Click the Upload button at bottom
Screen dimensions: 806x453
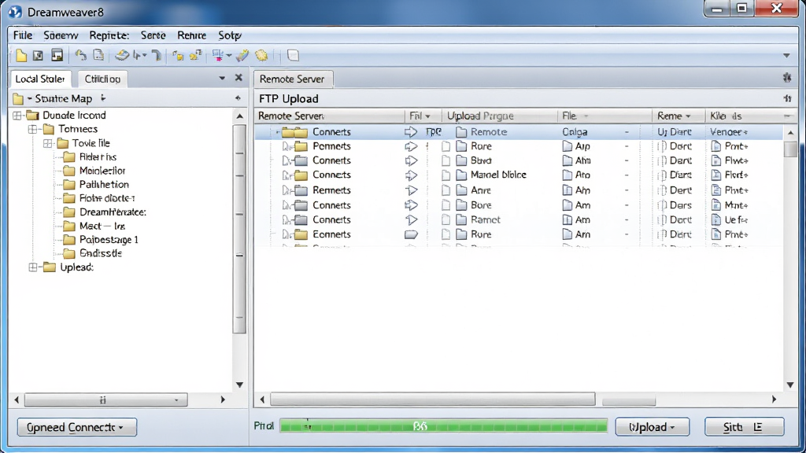[653, 427]
